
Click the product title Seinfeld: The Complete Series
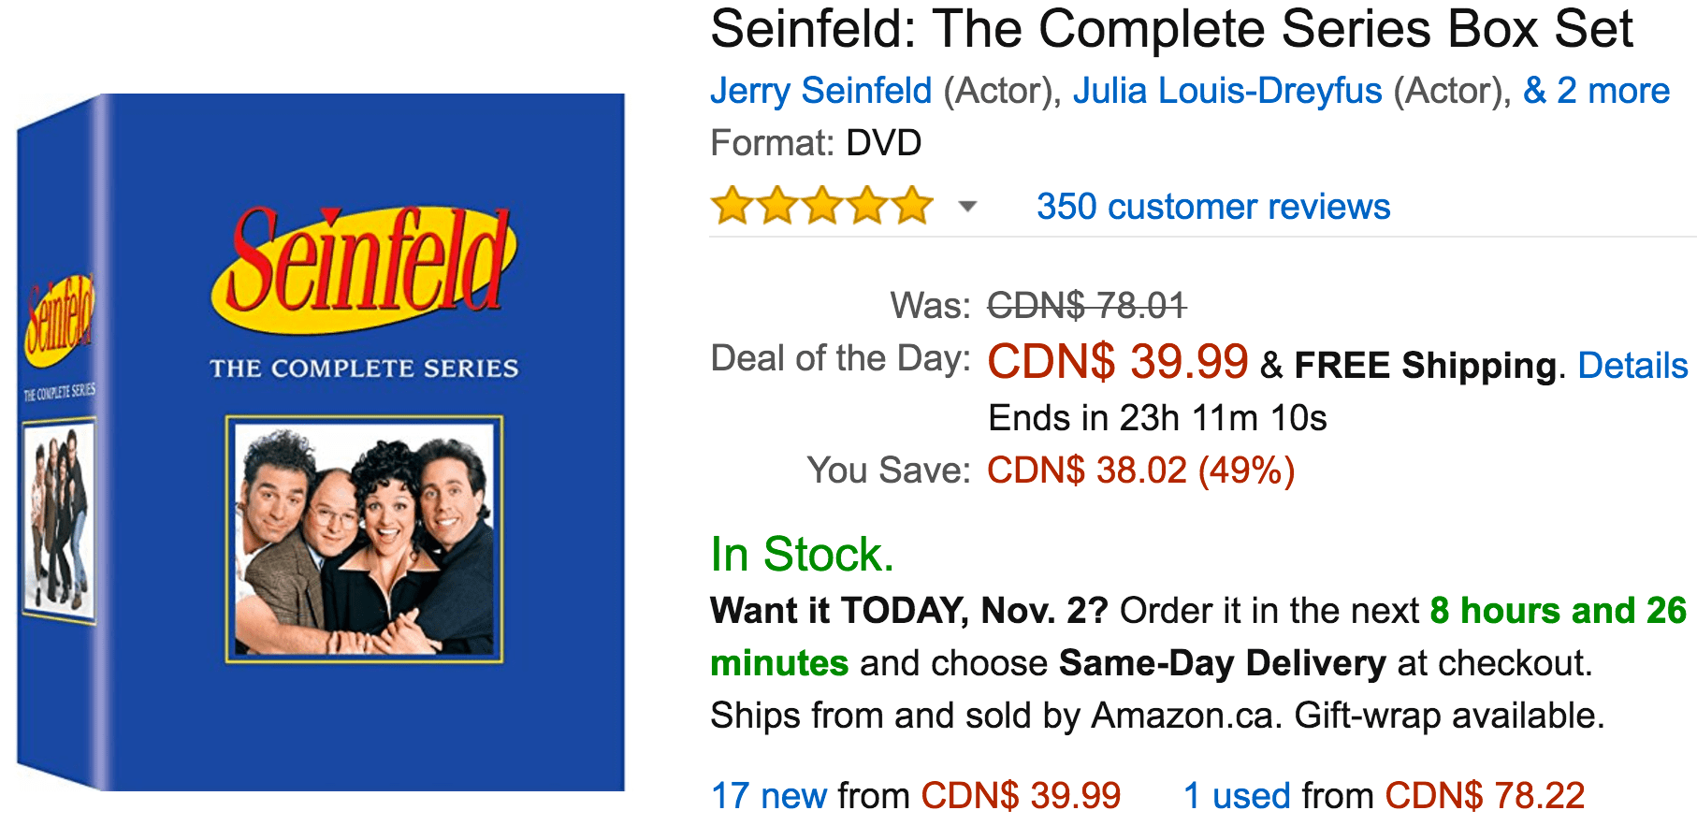tap(1171, 29)
